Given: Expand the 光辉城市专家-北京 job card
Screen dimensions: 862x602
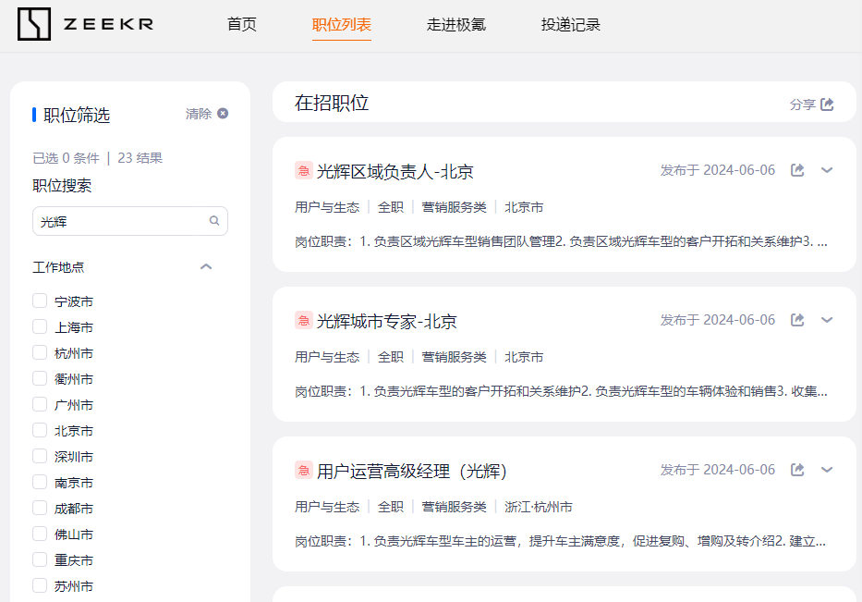Looking at the screenshot, I should [827, 320].
